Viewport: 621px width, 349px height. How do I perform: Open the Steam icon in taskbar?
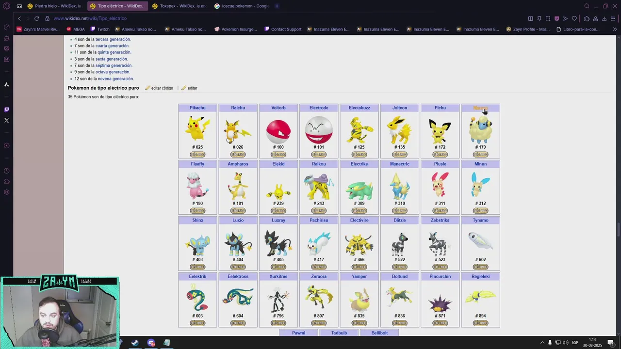click(135, 343)
